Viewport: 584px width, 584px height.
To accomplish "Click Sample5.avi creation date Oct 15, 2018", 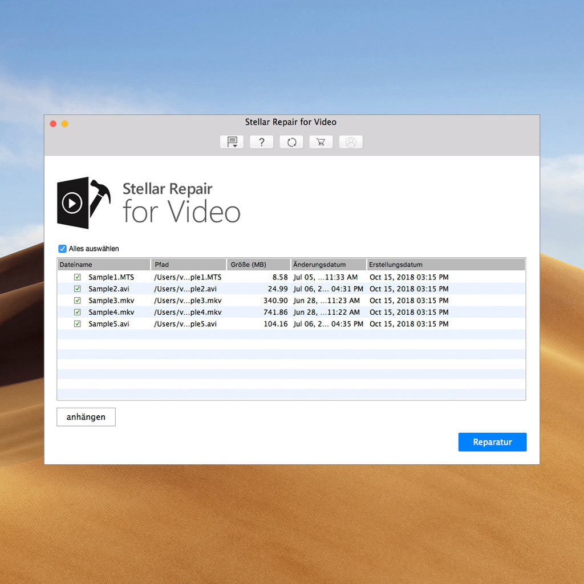I will point(409,324).
